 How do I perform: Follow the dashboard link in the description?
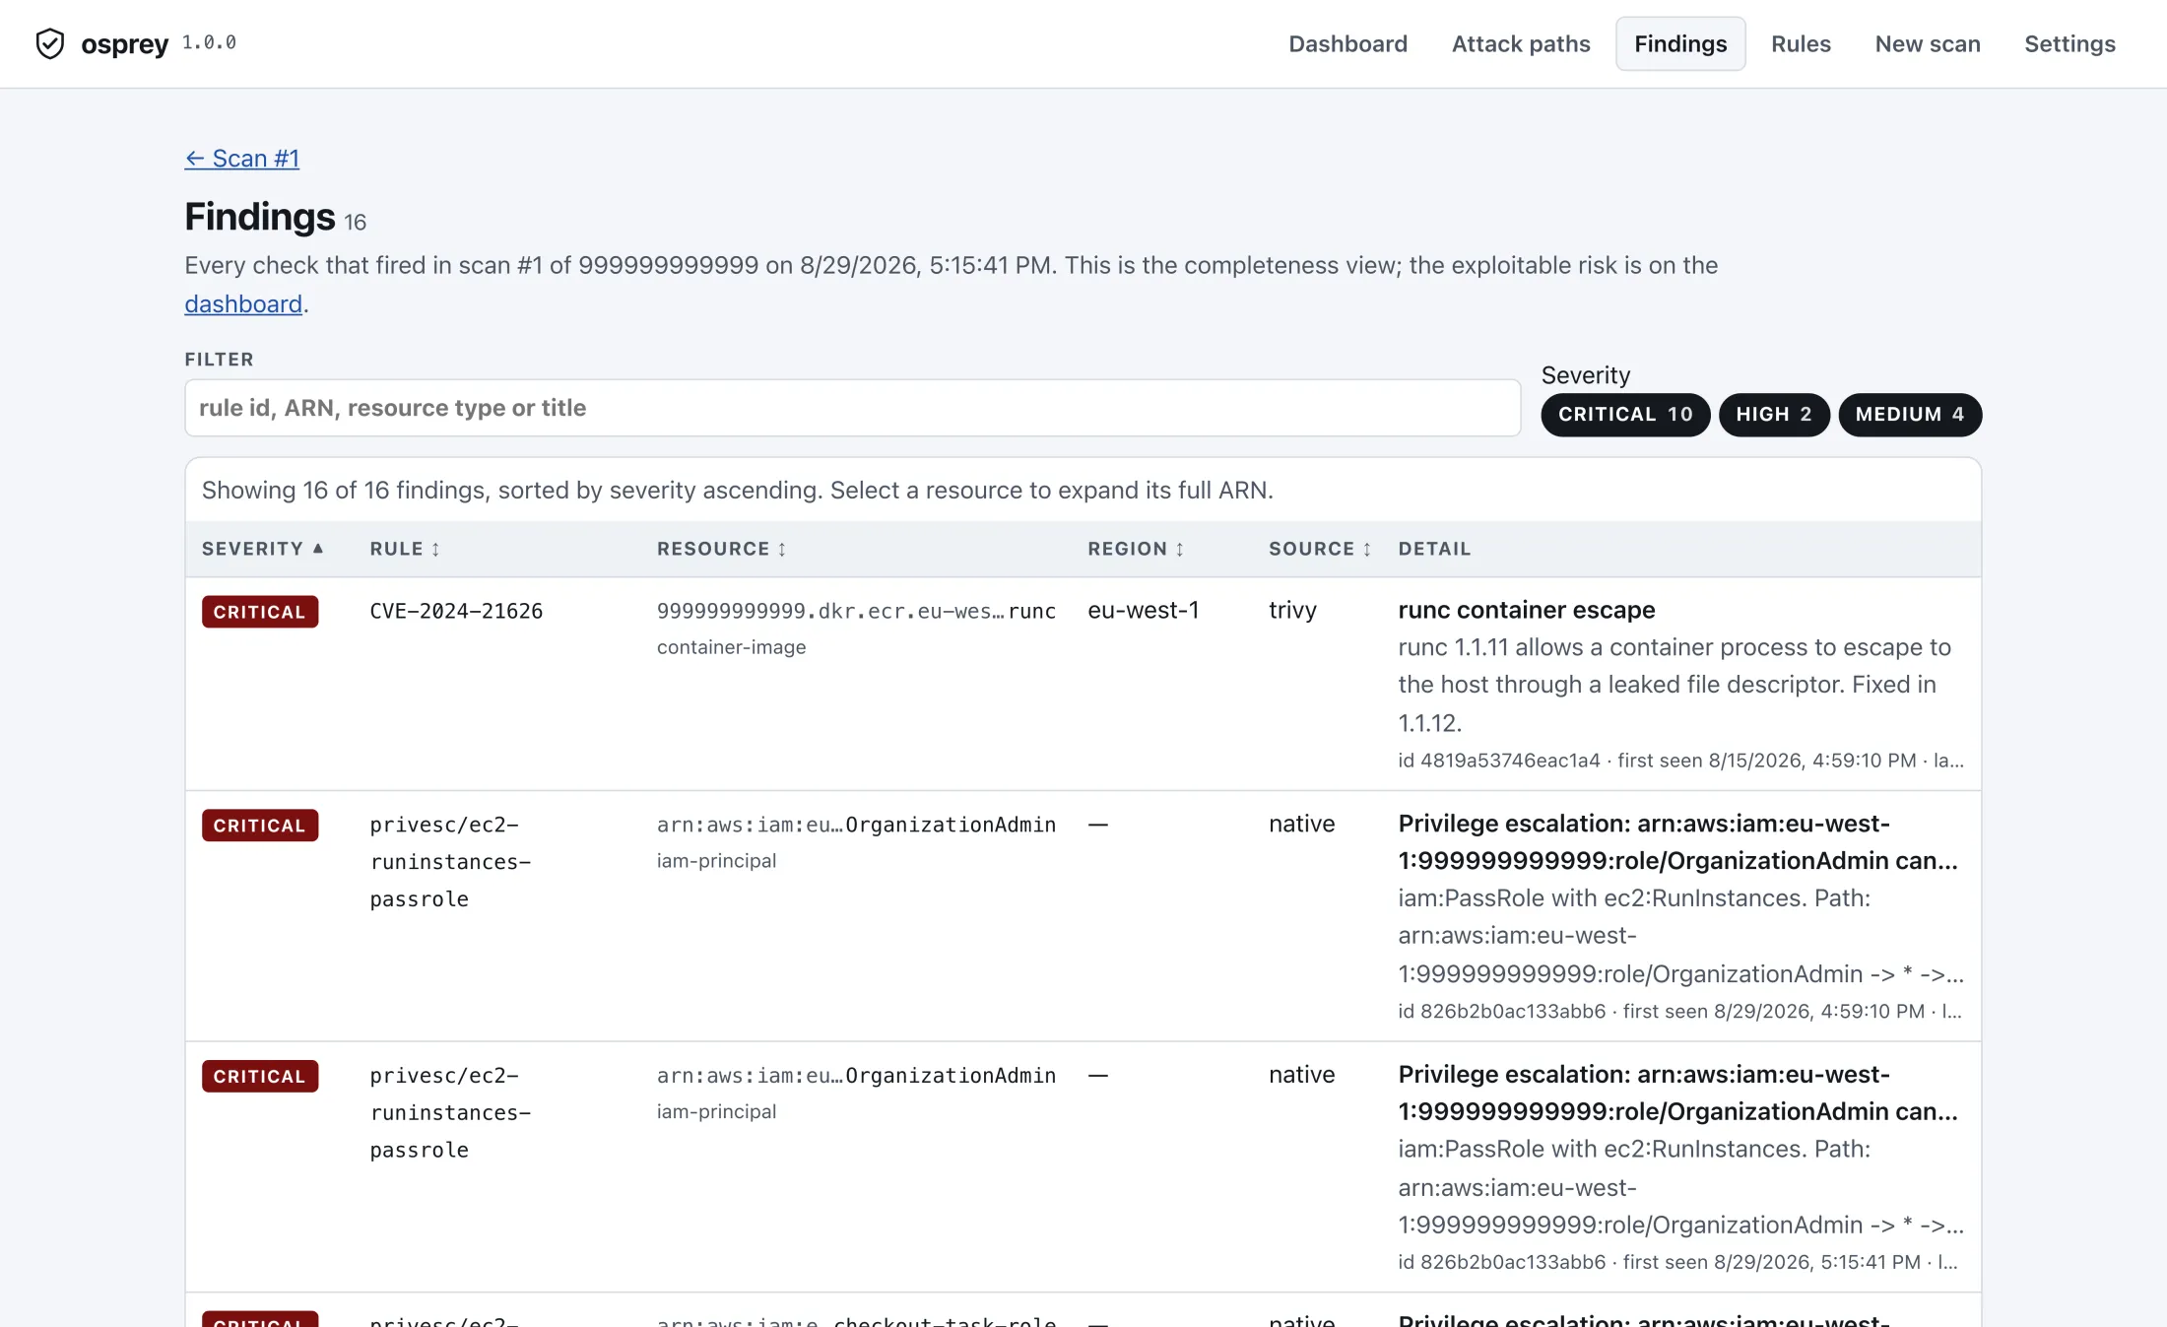242,303
